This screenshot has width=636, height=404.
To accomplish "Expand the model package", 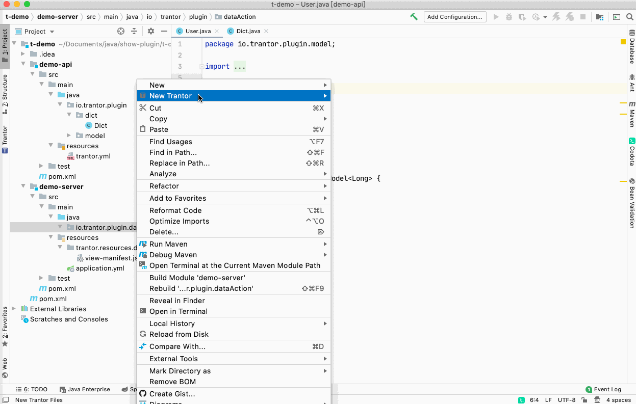I will click(69, 136).
